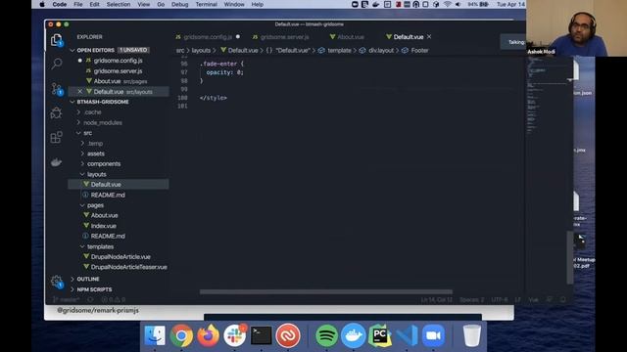Screen dimensions: 627x352
Task: Open the Trash in the dock
Action: (472, 335)
